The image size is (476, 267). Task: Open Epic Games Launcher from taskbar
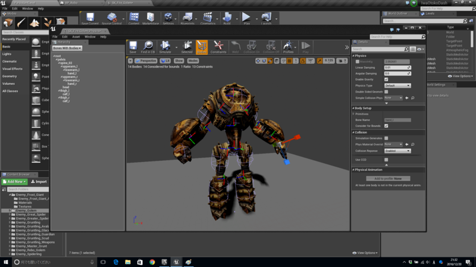point(164,262)
